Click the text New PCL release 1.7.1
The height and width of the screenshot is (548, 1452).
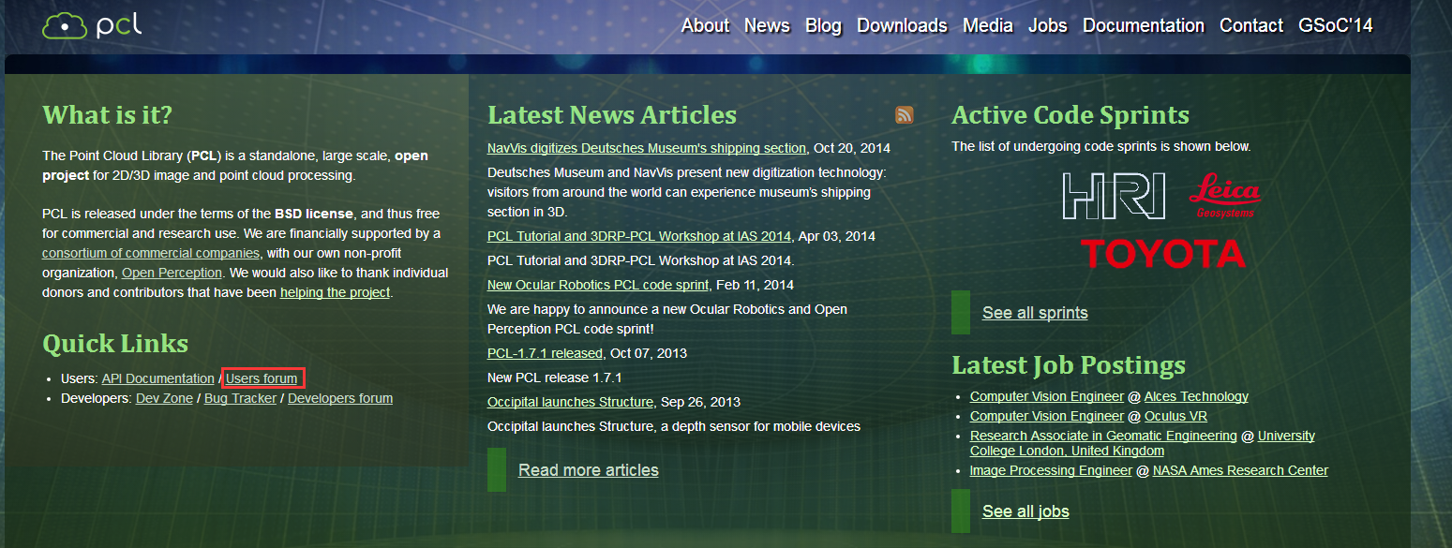click(555, 378)
